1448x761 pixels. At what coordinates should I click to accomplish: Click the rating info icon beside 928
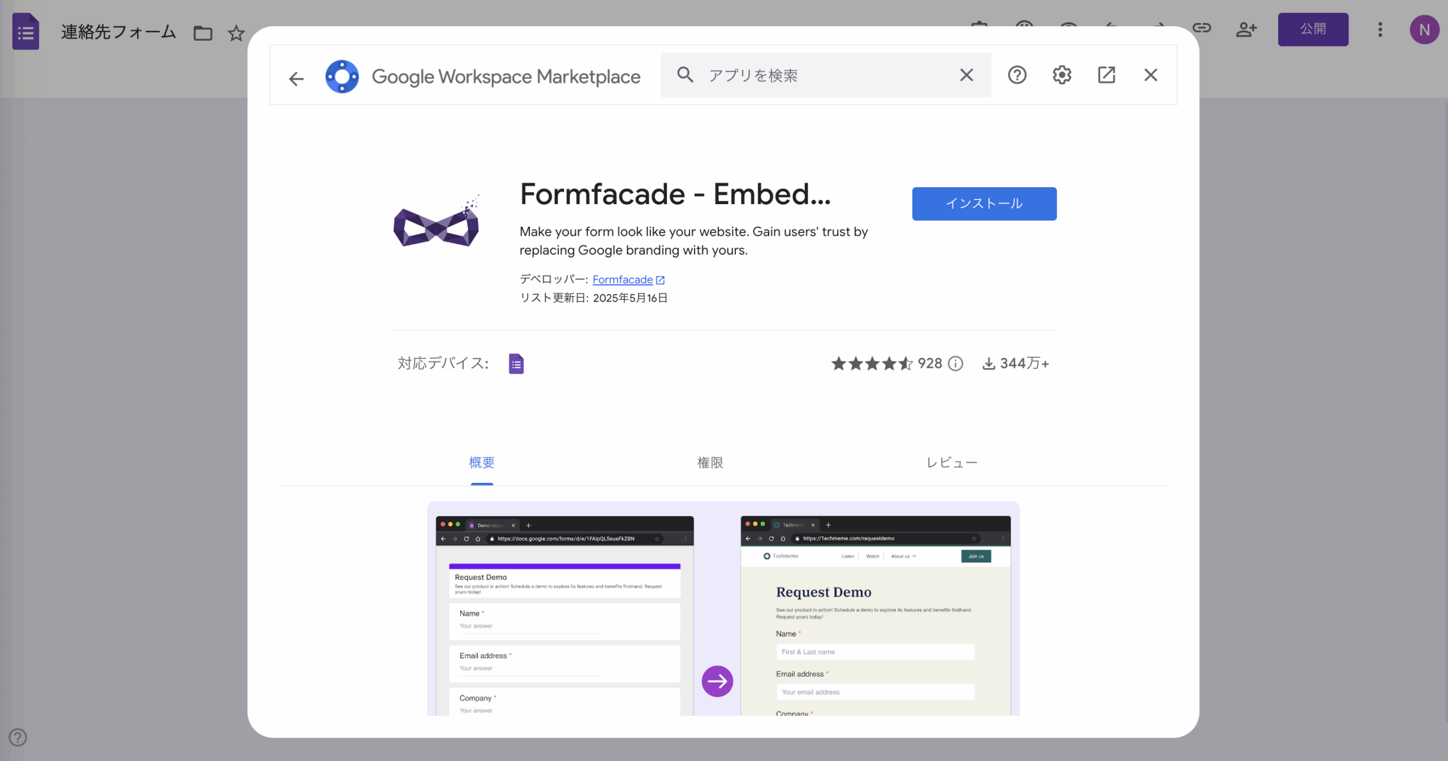point(955,364)
